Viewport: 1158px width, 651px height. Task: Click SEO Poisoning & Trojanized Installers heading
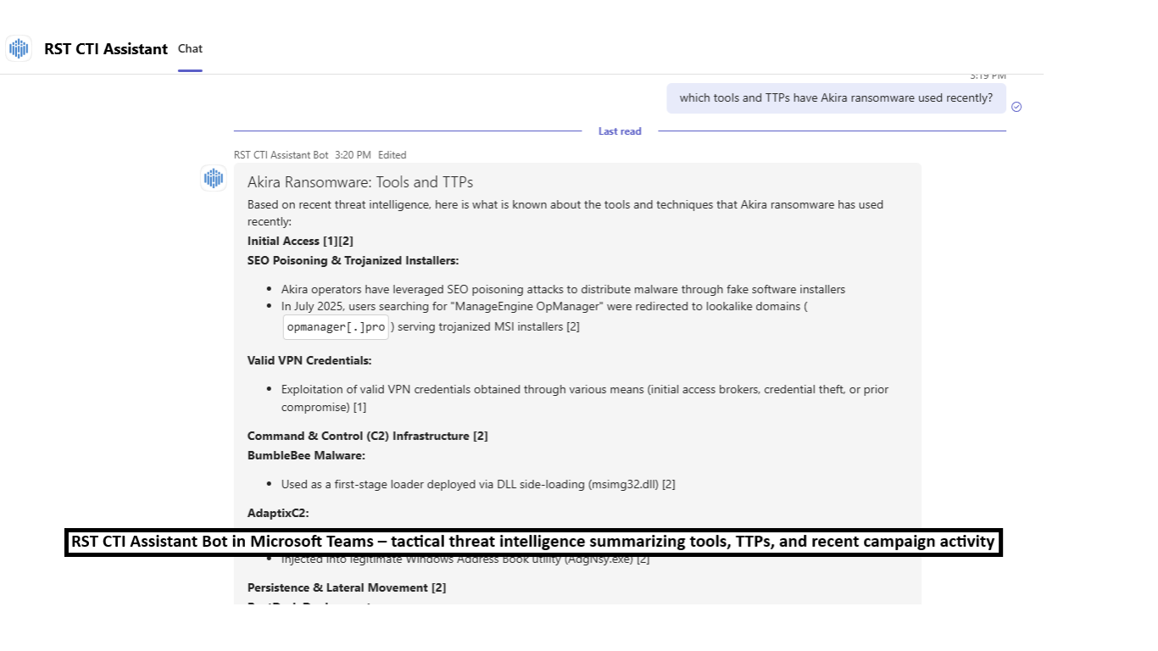353,260
